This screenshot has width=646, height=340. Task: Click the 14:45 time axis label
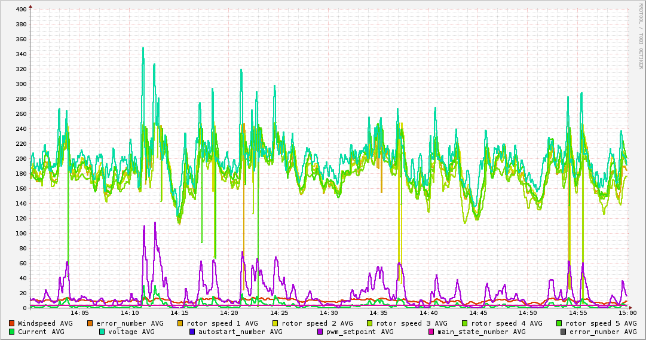(478, 313)
